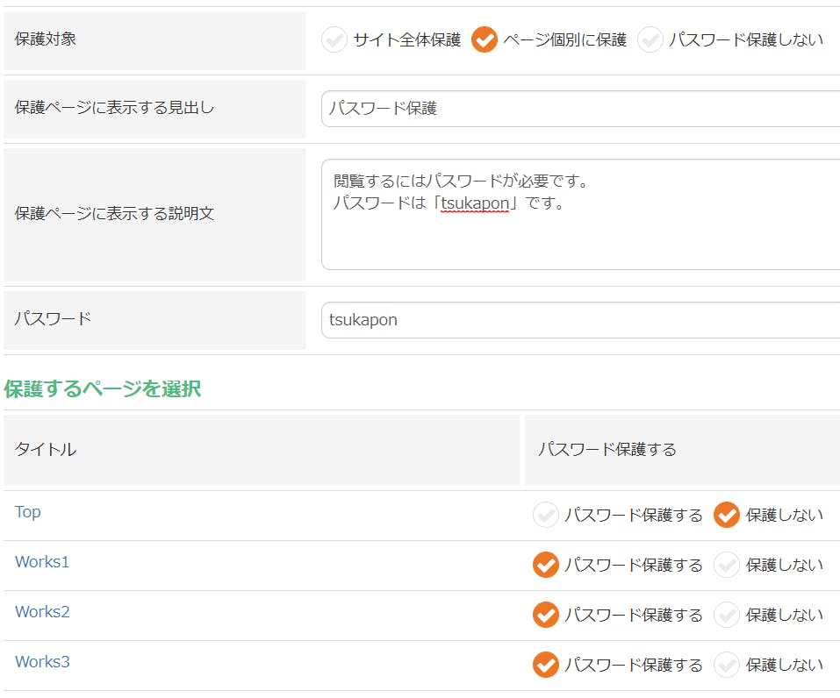
Task: Enable パスワード保護する for the Top page
Action: pos(545,515)
